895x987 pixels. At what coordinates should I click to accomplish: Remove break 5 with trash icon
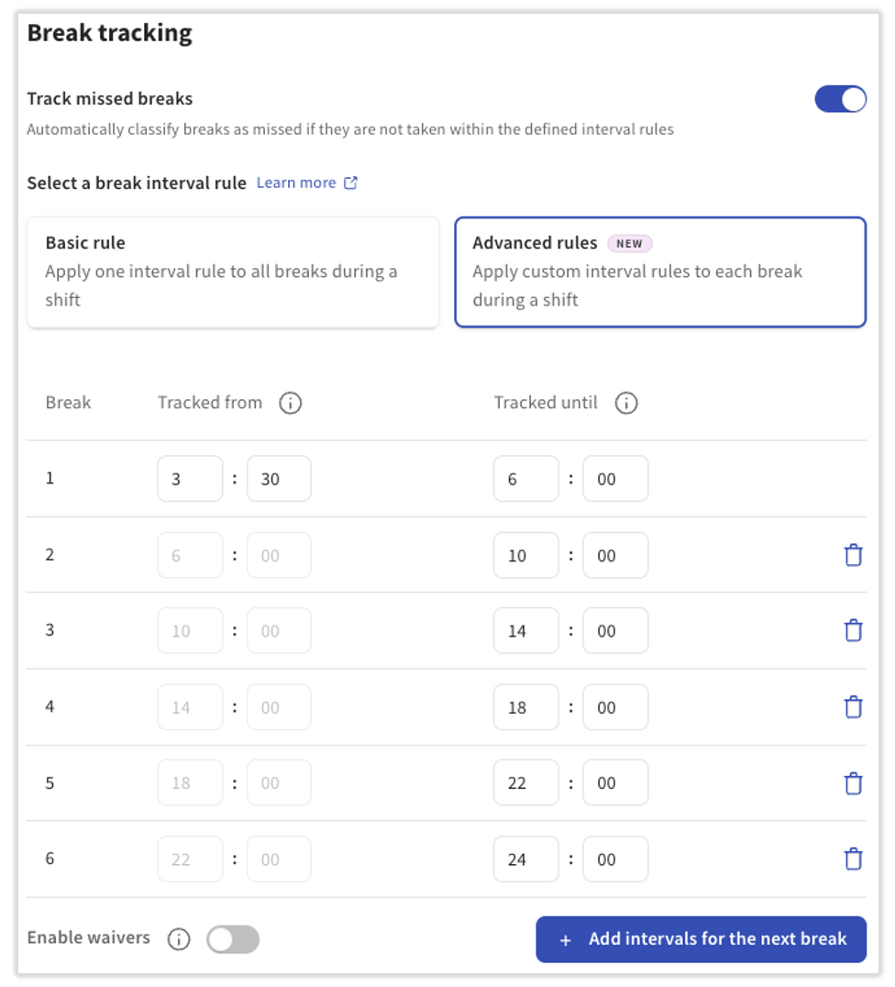[x=853, y=783]
